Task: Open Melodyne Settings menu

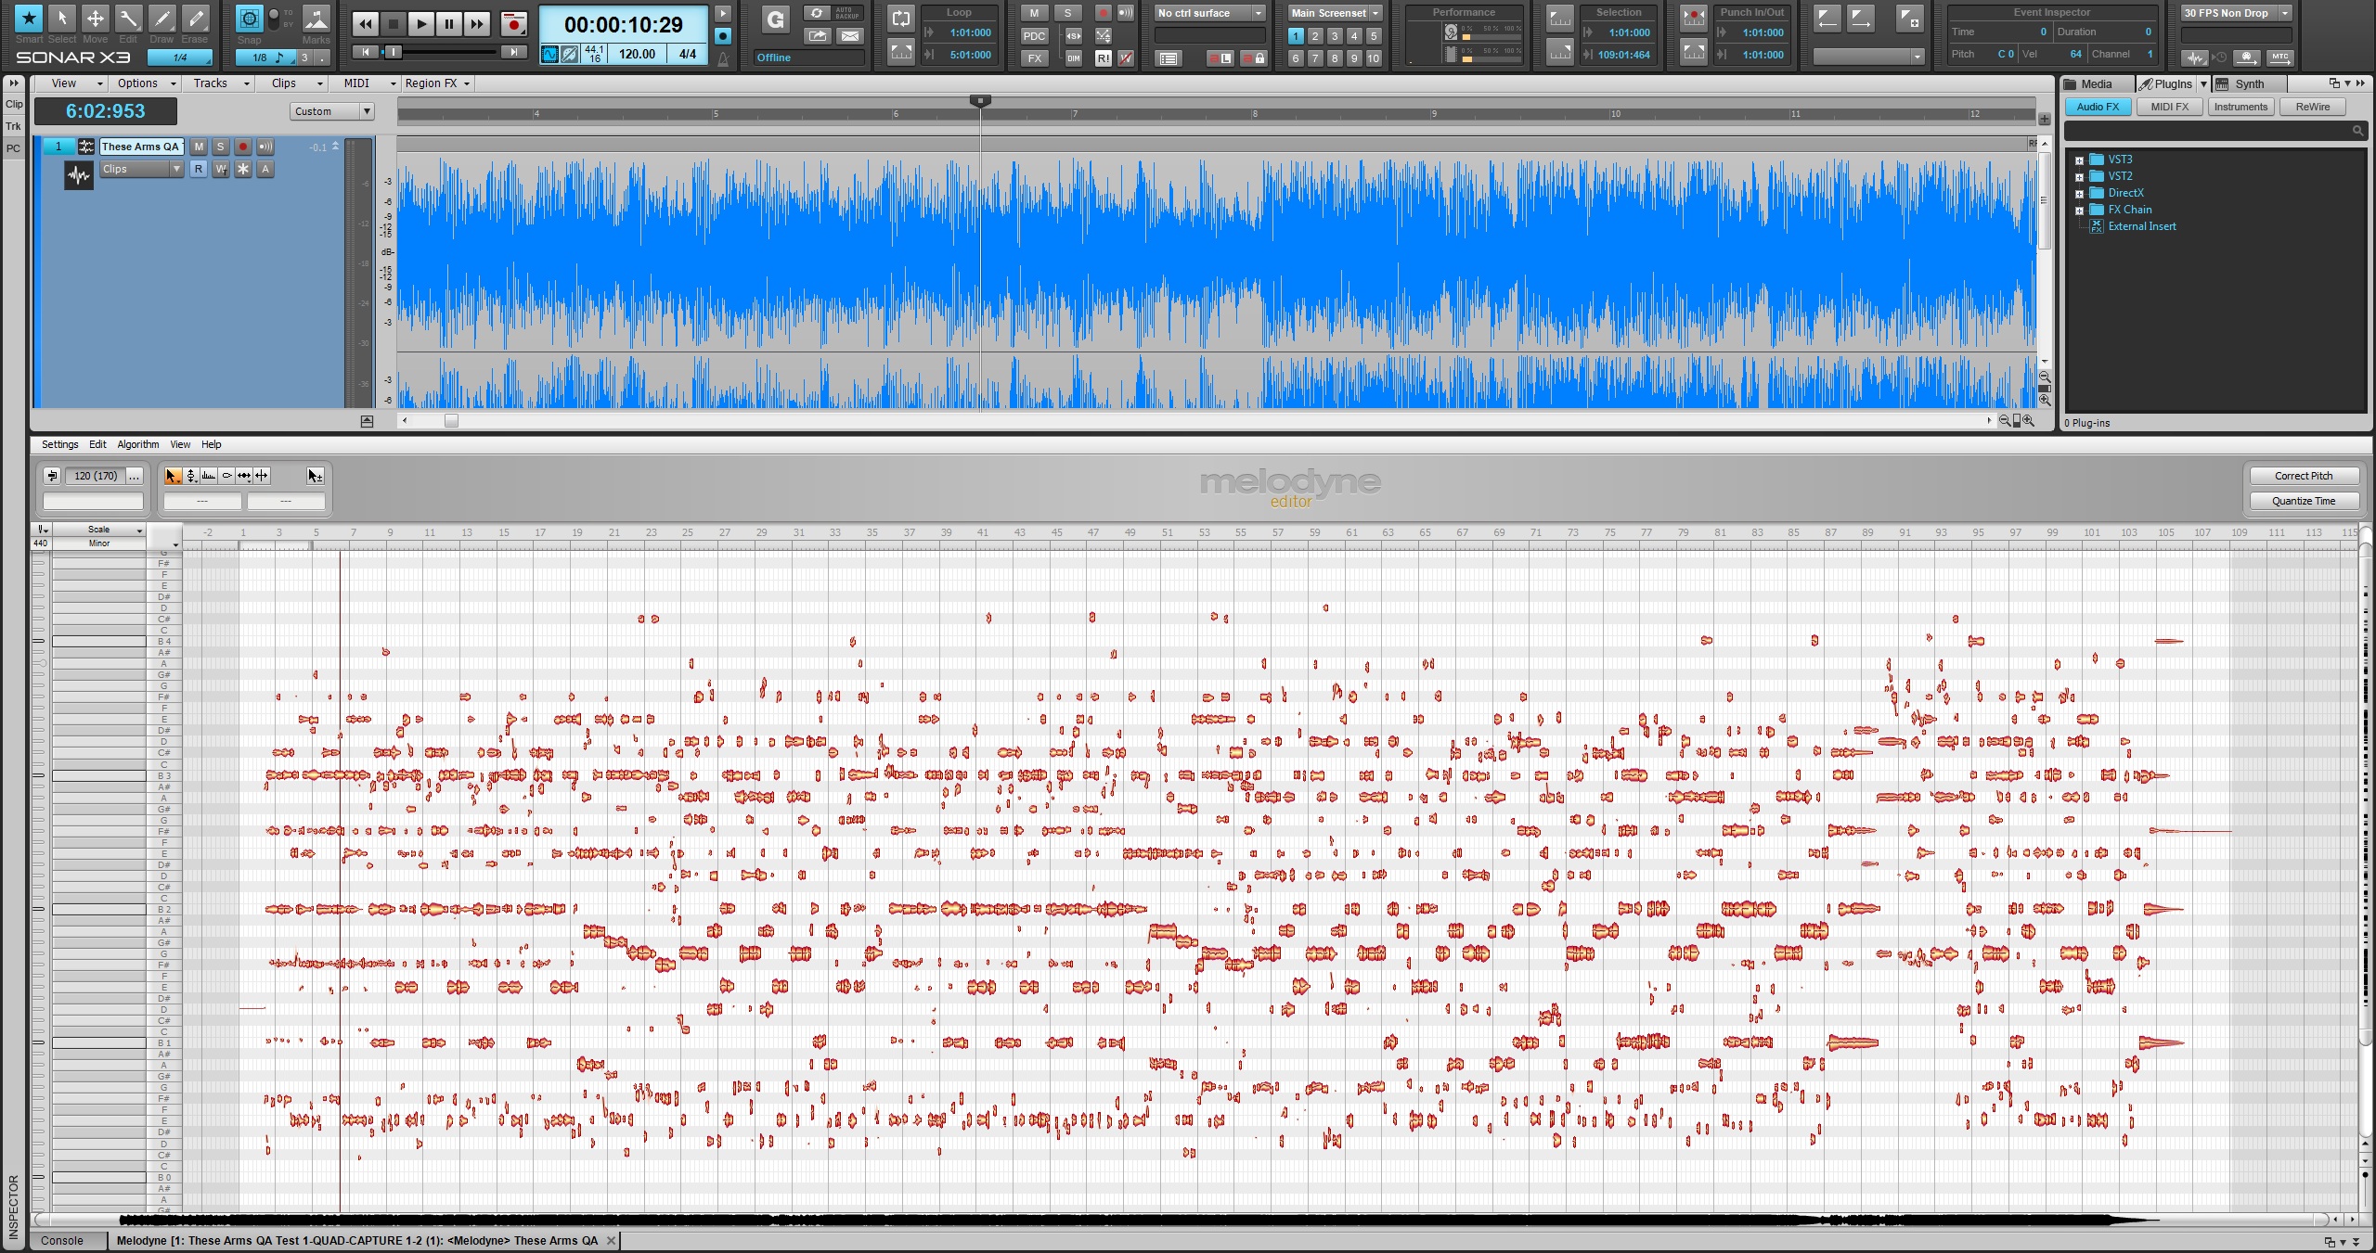Action: tap(60, 444)
